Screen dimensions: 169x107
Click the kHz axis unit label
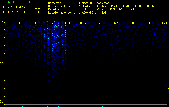pyautogui.click(x=2, y=22)
